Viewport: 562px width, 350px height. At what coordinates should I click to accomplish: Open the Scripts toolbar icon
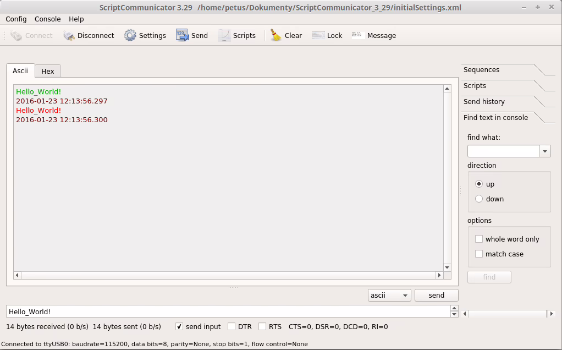pos(224,36)
